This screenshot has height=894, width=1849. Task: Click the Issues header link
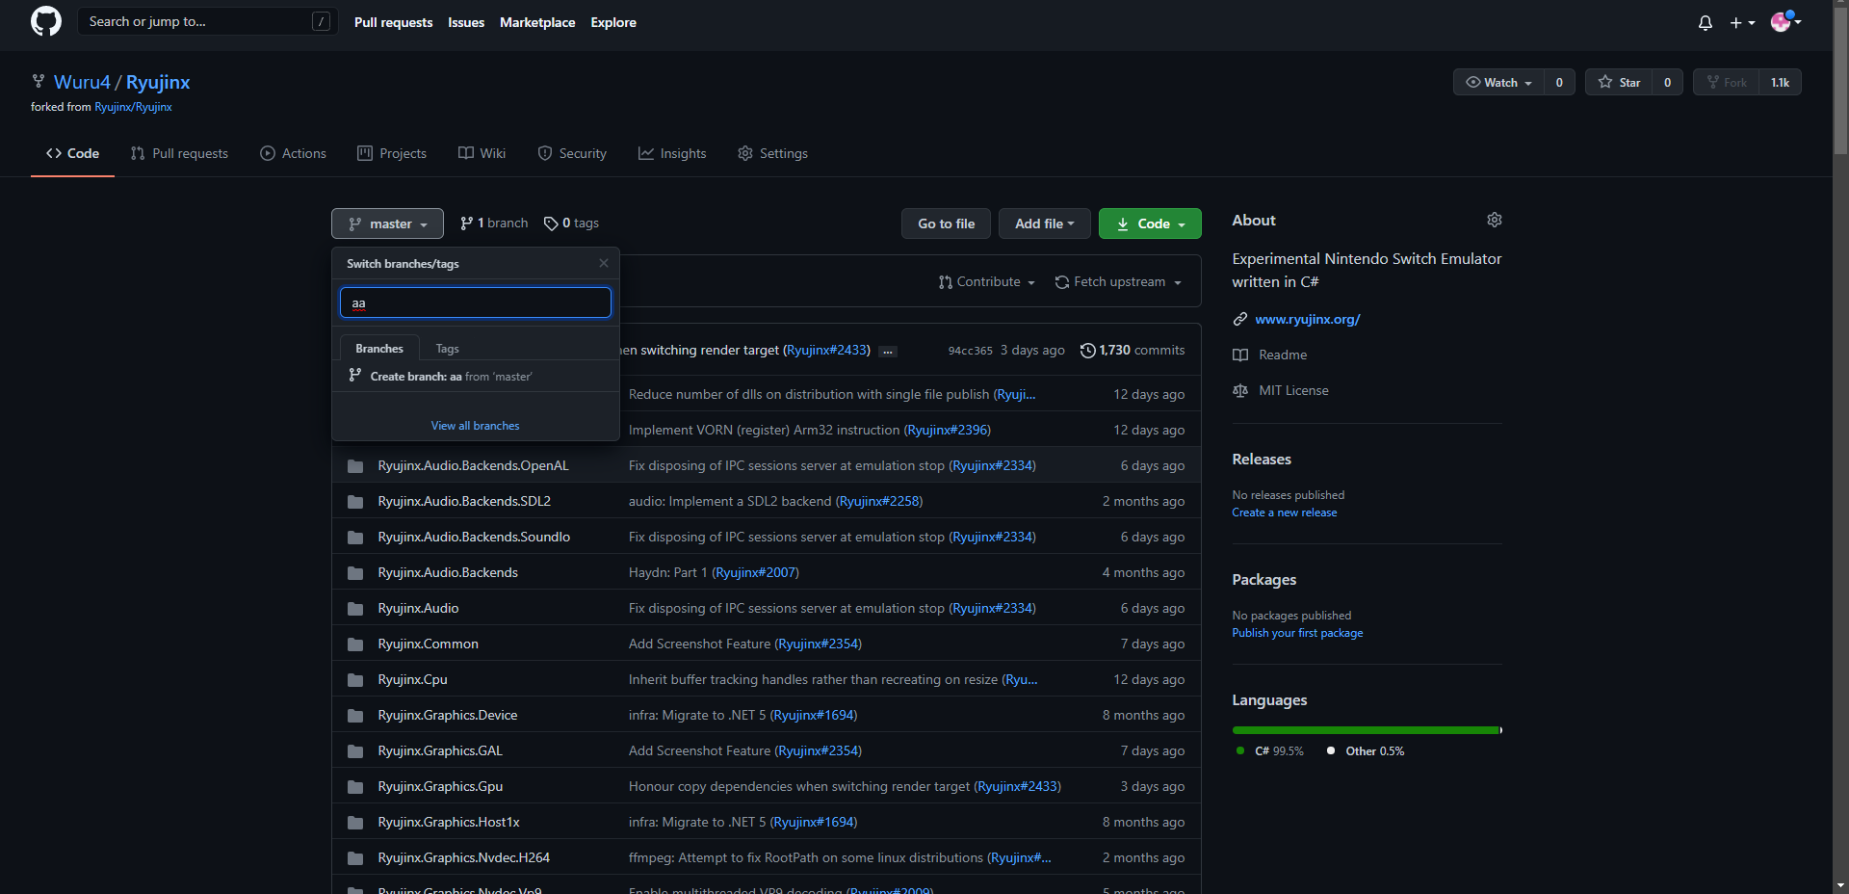(x=466, y=22)
